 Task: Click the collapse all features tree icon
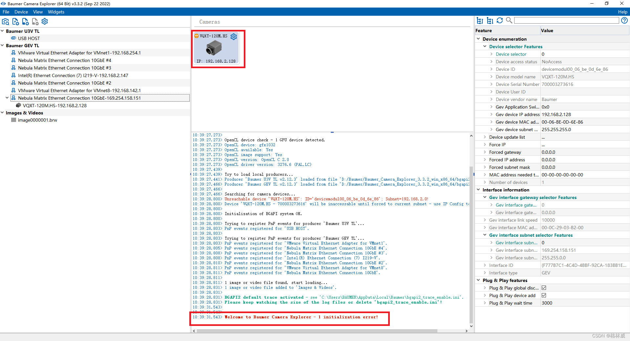pyautogui.click(x=490, y=21)
